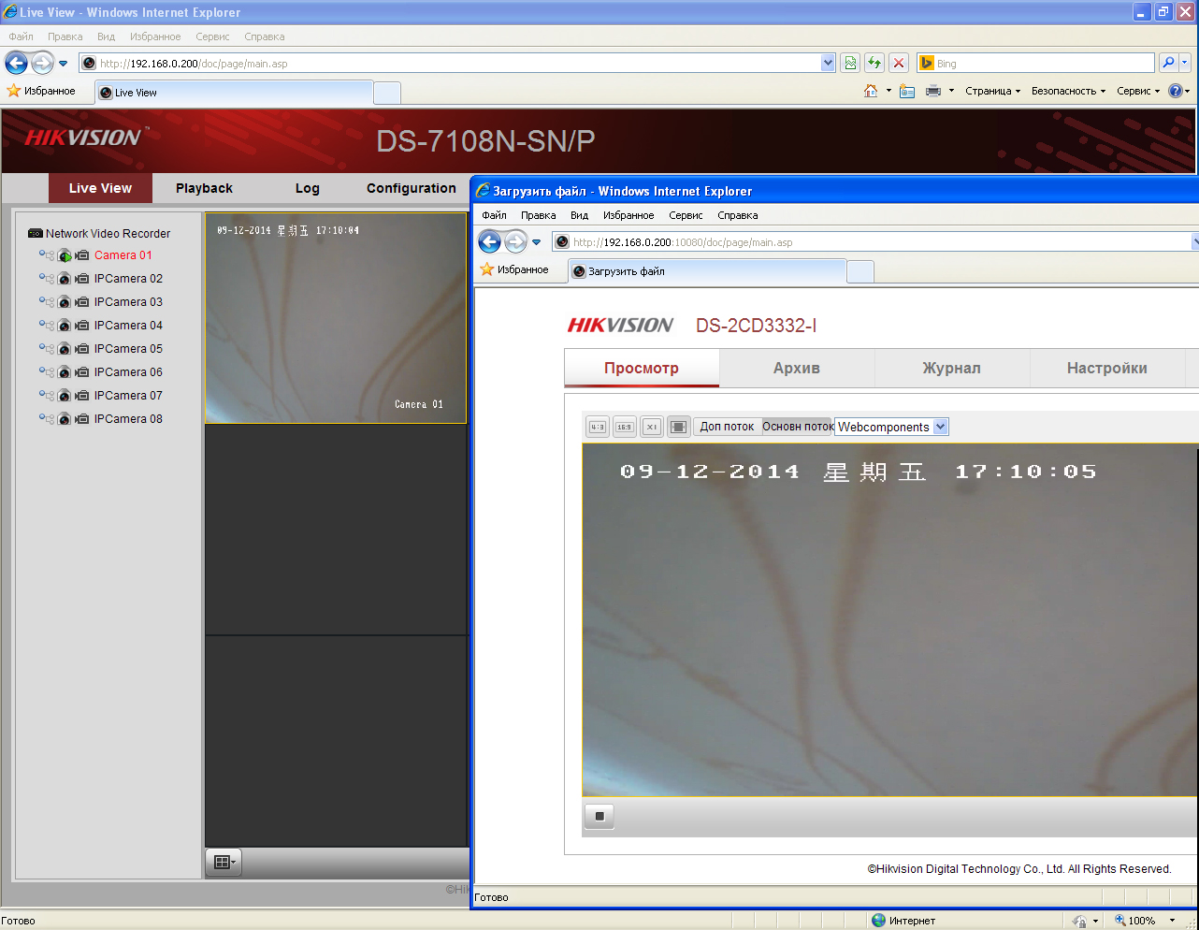Click live view camera icon of IPCamera 02

point(65,279)
